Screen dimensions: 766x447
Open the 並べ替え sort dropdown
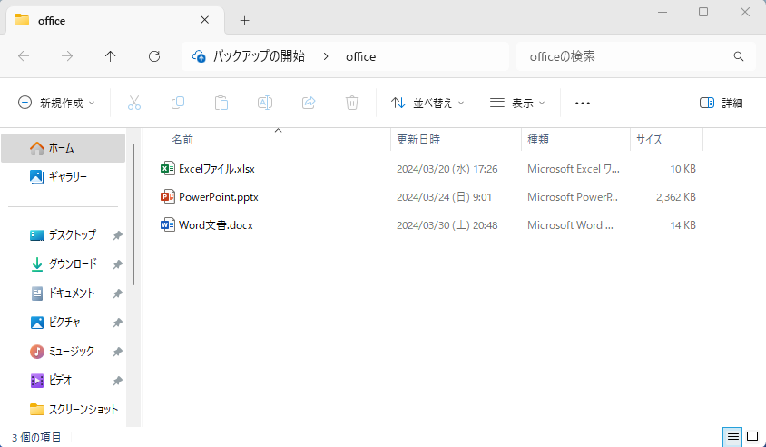click(x=427, y=103)
